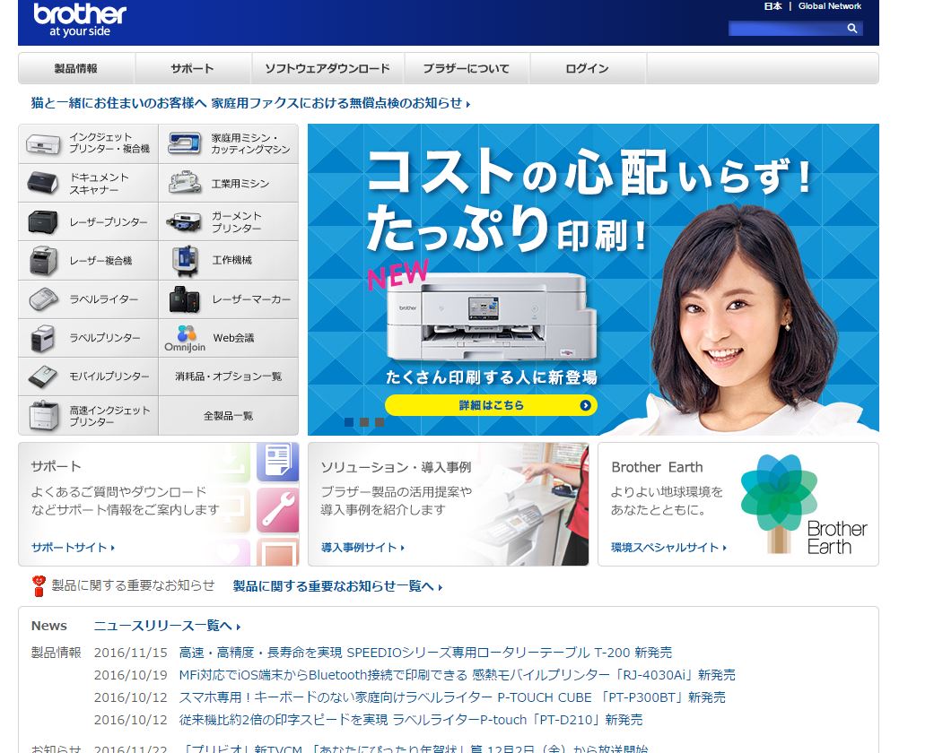
Task: Select the first banner slide dot
Action: (349, 422)
